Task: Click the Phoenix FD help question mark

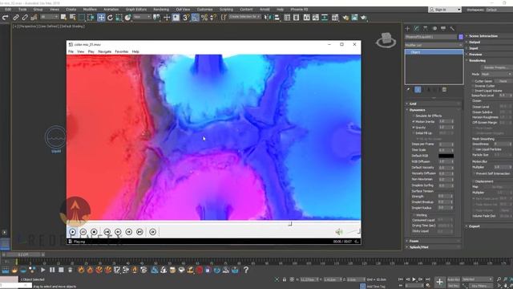Action: click(x=246, y=270)
